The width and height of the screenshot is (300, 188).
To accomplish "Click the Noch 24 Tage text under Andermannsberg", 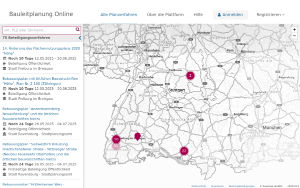I will (21, 124).
